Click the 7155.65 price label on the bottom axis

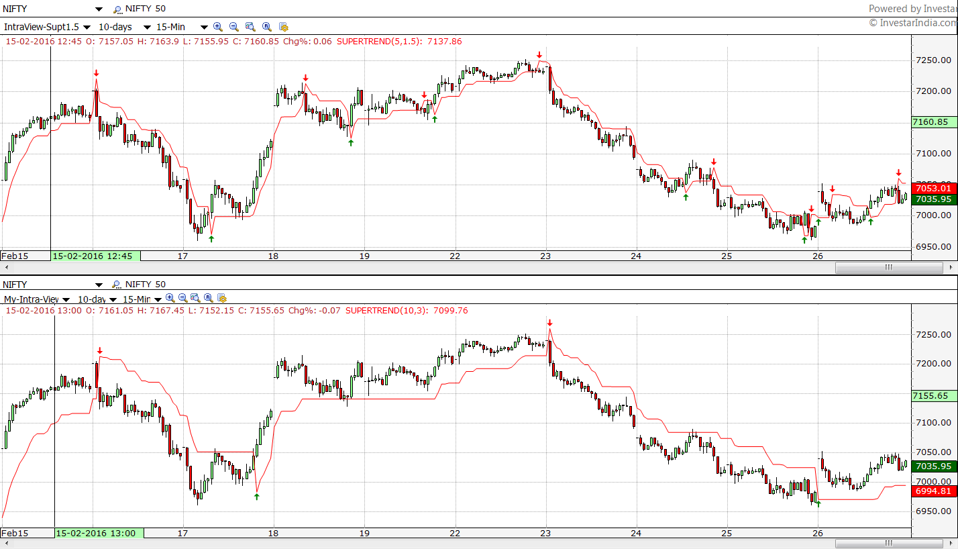click(933, 396)
